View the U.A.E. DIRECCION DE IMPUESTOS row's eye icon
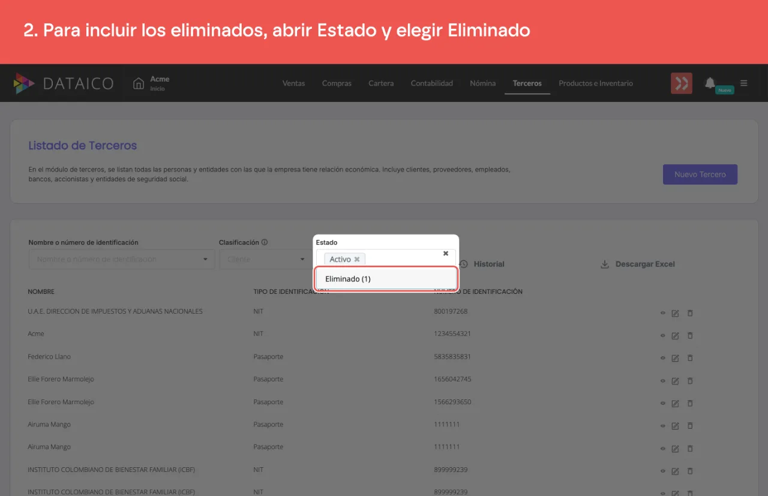The height and width of the screenshot is (496, 768). tap(663, 312)
